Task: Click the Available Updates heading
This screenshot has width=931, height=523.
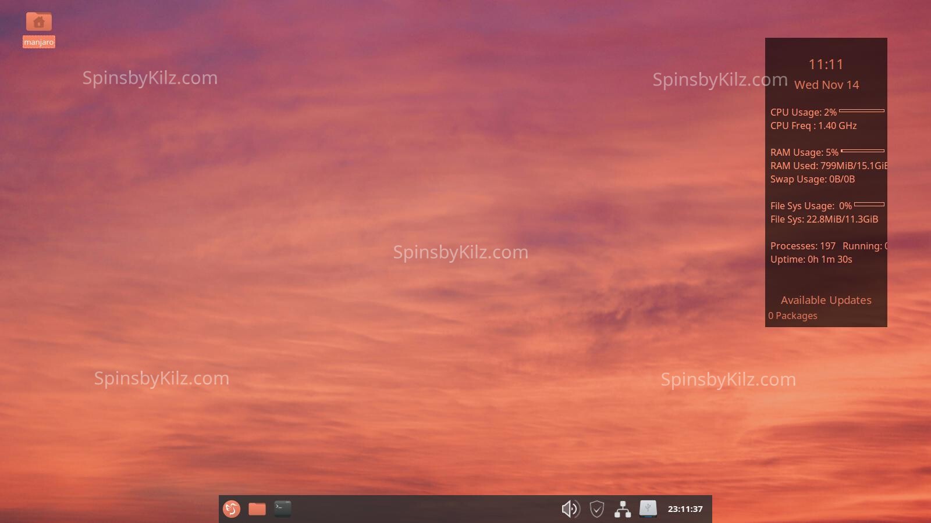Action: click(x=826, y=300)
